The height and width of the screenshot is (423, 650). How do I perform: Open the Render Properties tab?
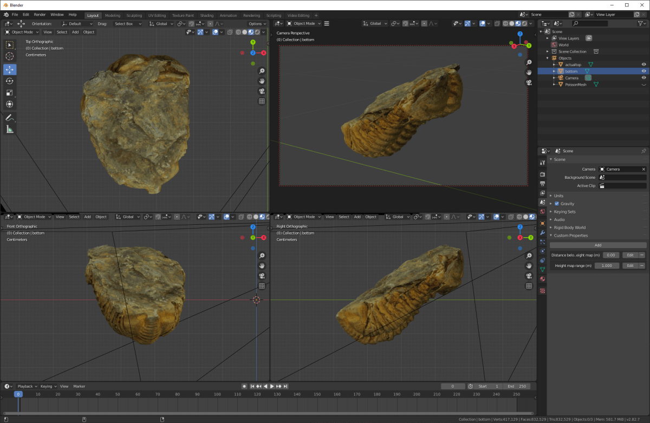(542, 174)
